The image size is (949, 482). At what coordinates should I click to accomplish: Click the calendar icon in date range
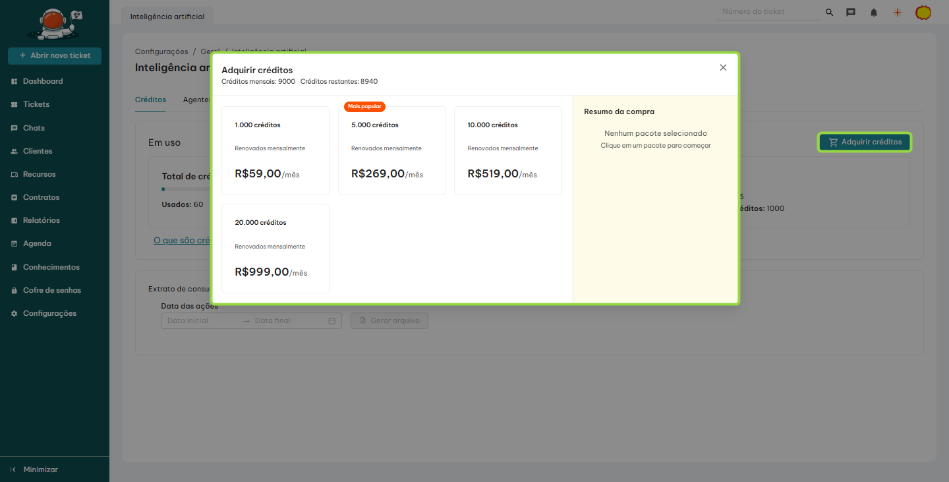(332, 321)
